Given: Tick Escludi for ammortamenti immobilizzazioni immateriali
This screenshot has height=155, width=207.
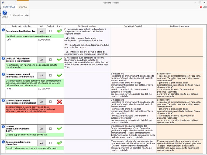Looking at the screenshot, I should (50, 102).
